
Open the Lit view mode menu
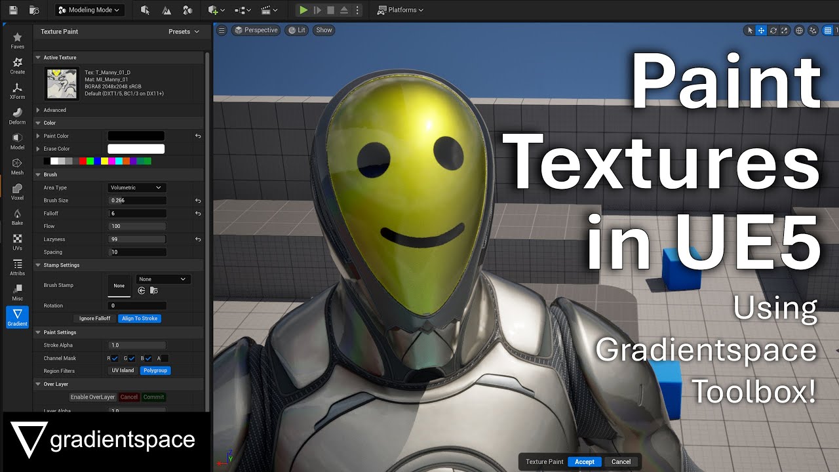[298, 30]
